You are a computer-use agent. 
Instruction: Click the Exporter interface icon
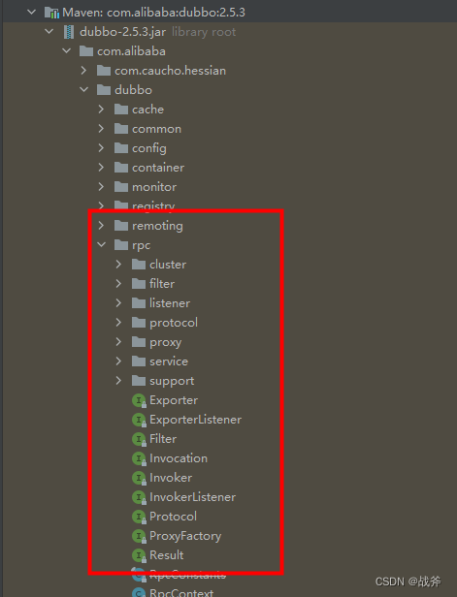tap(139, 400)
